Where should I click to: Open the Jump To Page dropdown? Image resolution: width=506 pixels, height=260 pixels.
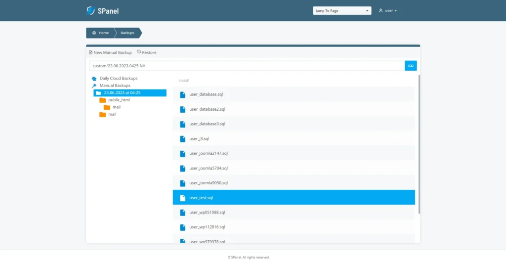[342, 11]
